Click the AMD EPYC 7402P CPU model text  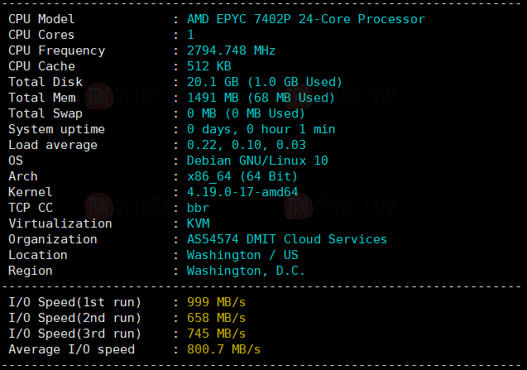[x=305, y=19]
